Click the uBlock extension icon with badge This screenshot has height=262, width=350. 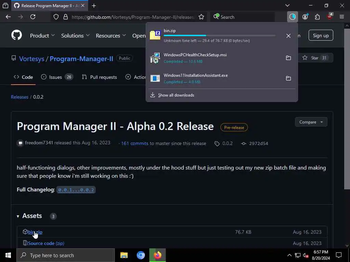pos(330,16)
